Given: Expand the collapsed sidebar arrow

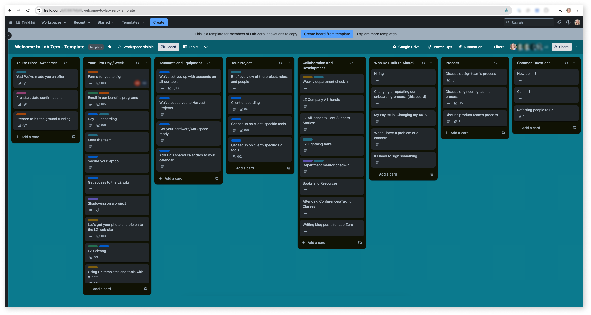Looking at the screenshot, I should pos(8,36).
